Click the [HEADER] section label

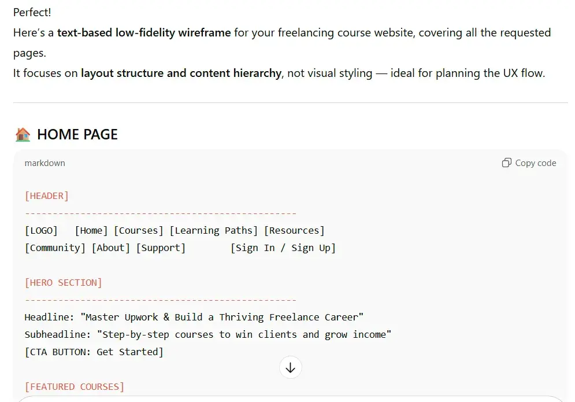pos(46,196)
